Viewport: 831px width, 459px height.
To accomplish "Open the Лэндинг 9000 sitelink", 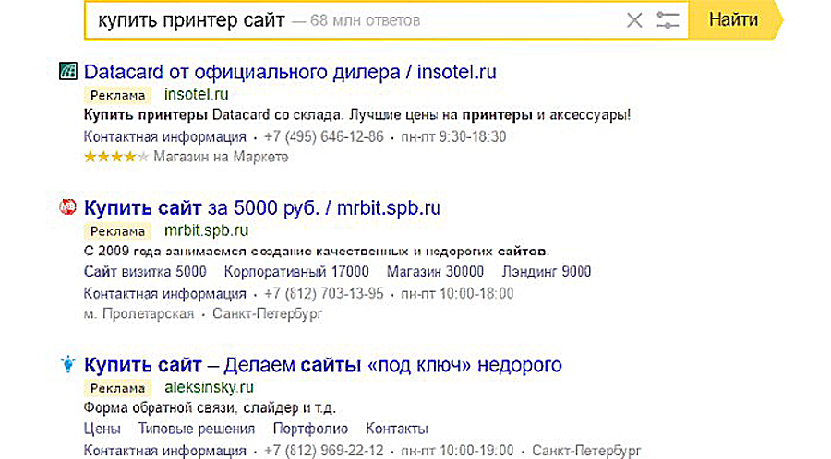I will (546, 272).
